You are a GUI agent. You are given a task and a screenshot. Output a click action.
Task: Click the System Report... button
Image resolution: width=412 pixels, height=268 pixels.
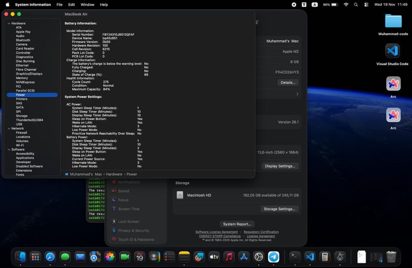[237, 224]
